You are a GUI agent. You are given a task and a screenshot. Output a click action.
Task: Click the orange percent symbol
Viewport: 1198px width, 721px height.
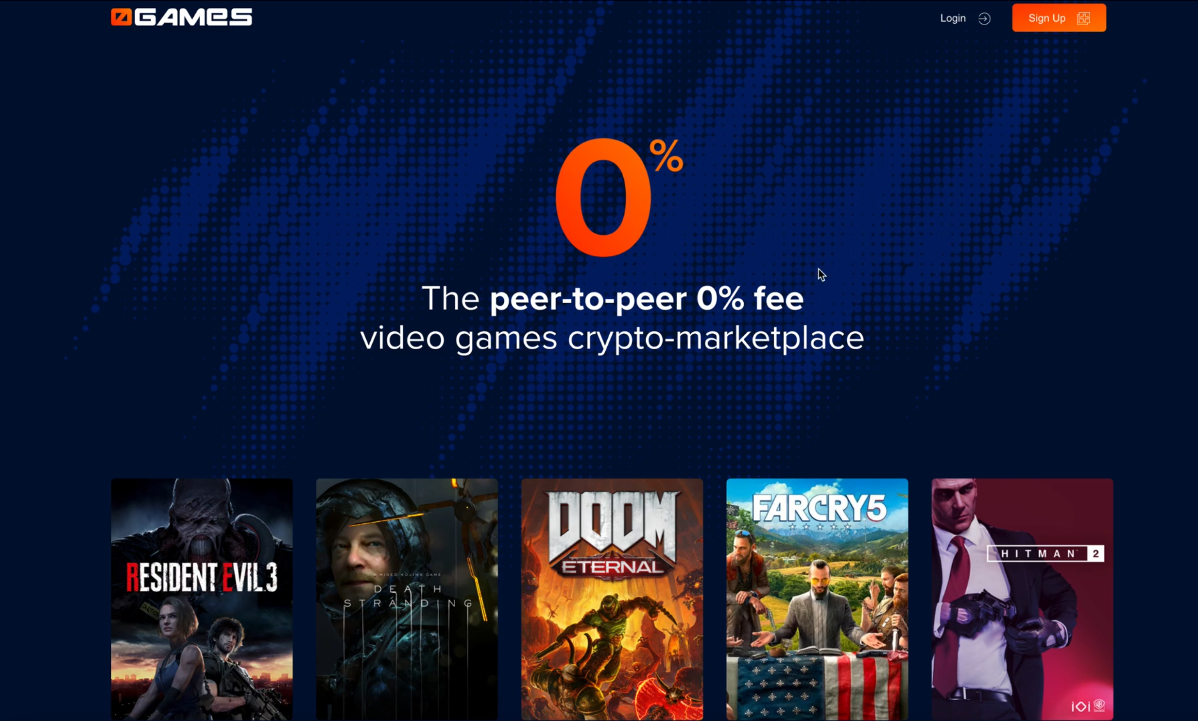pyautogui.click(x=667, y=155)
